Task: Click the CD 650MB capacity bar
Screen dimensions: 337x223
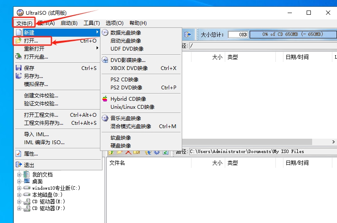Action: pos(293,35)
